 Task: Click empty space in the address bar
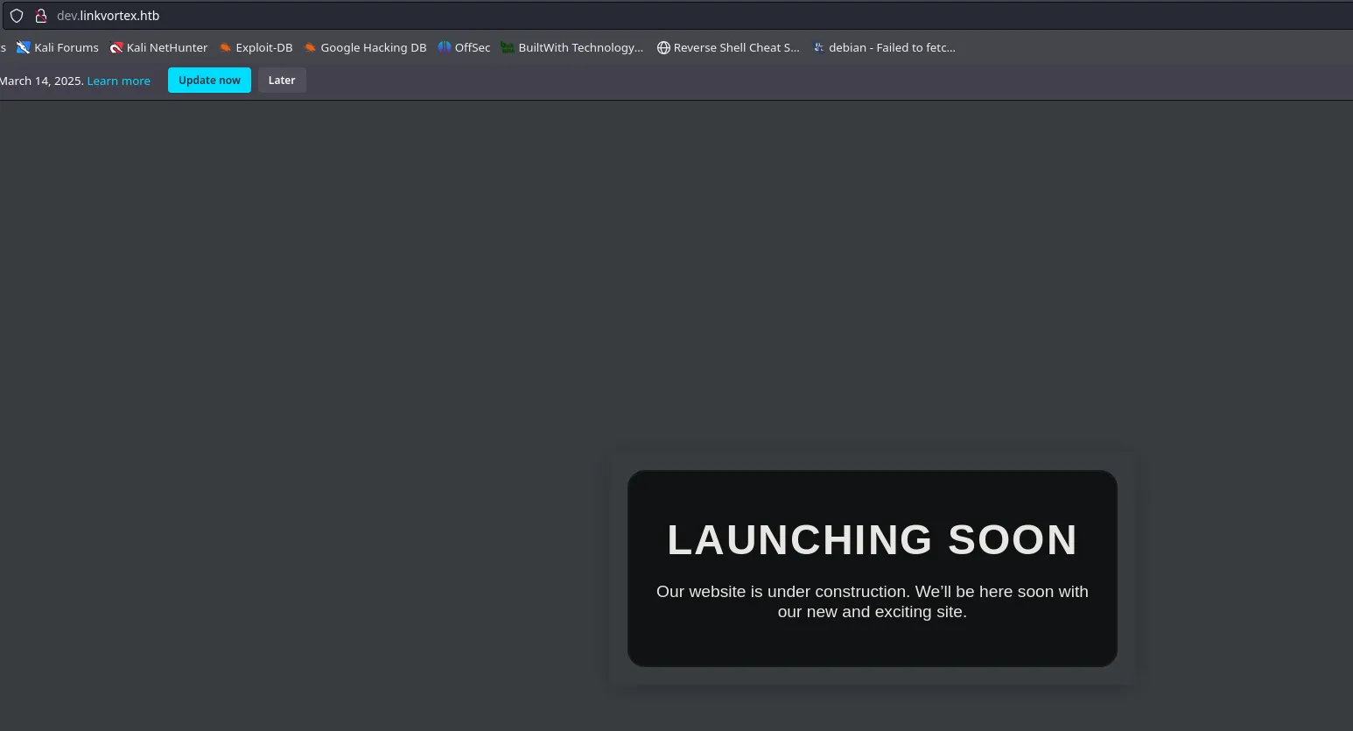click(x=700, y=16)
